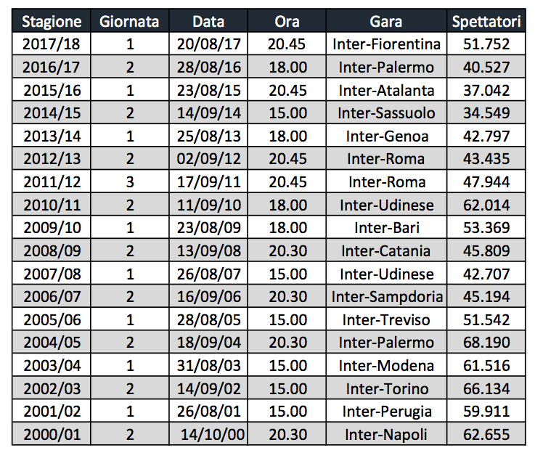Select the 68.190 spectators cell

[486, 343]
